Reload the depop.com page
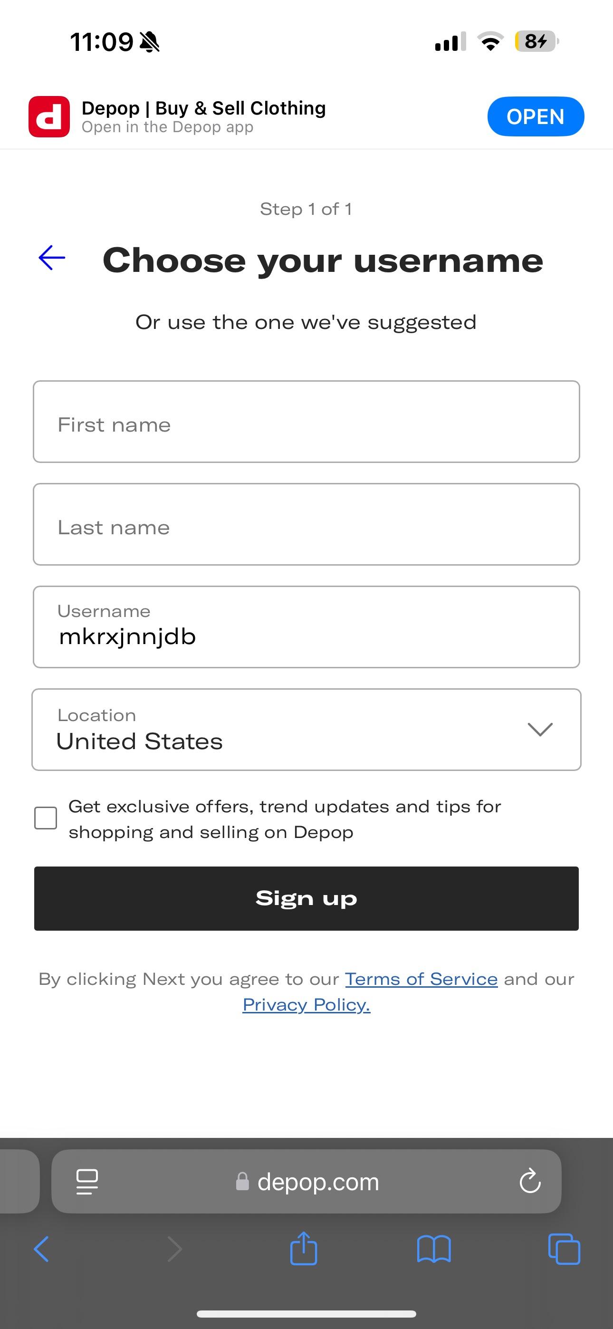The height and width of the screenshot is (1329, 613). [530, 1182]
